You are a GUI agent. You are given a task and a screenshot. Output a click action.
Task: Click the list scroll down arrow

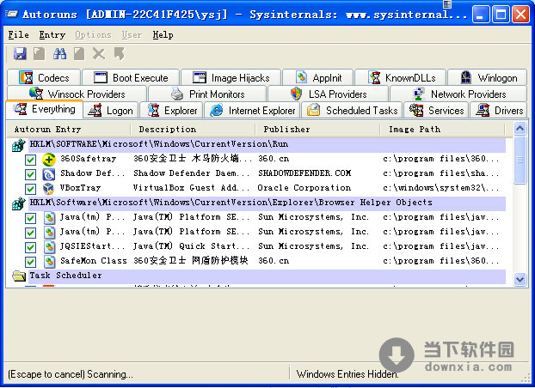pyautogui.click(x=520, y=279)
